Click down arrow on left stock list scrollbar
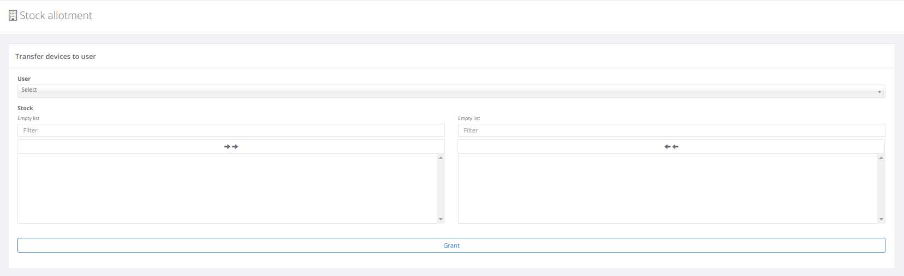This screenshot has width=904, height=276. click(441, 219)
